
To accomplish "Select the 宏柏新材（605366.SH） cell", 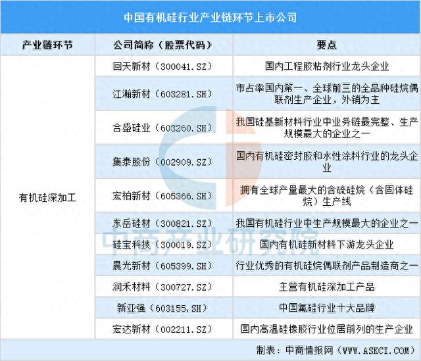I will click(x=163, y=196).
